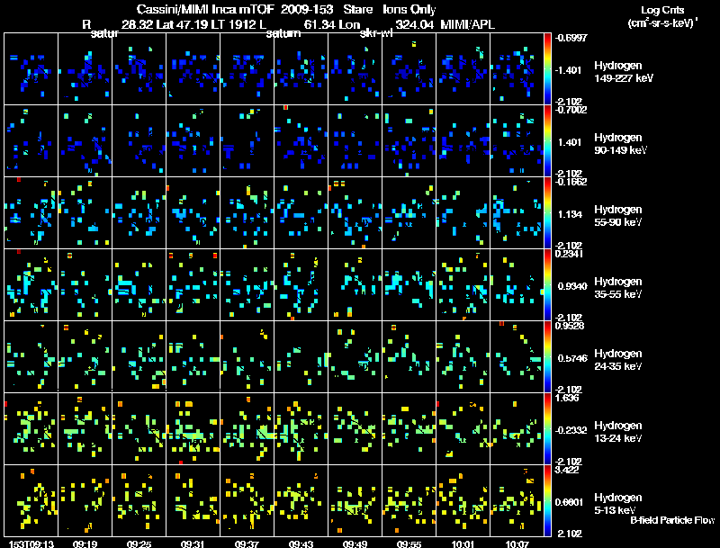The height and width of the screenshot is (548, 720).
Task: Click the 'Stare' mode label
Action: click(x=357, y=10)
